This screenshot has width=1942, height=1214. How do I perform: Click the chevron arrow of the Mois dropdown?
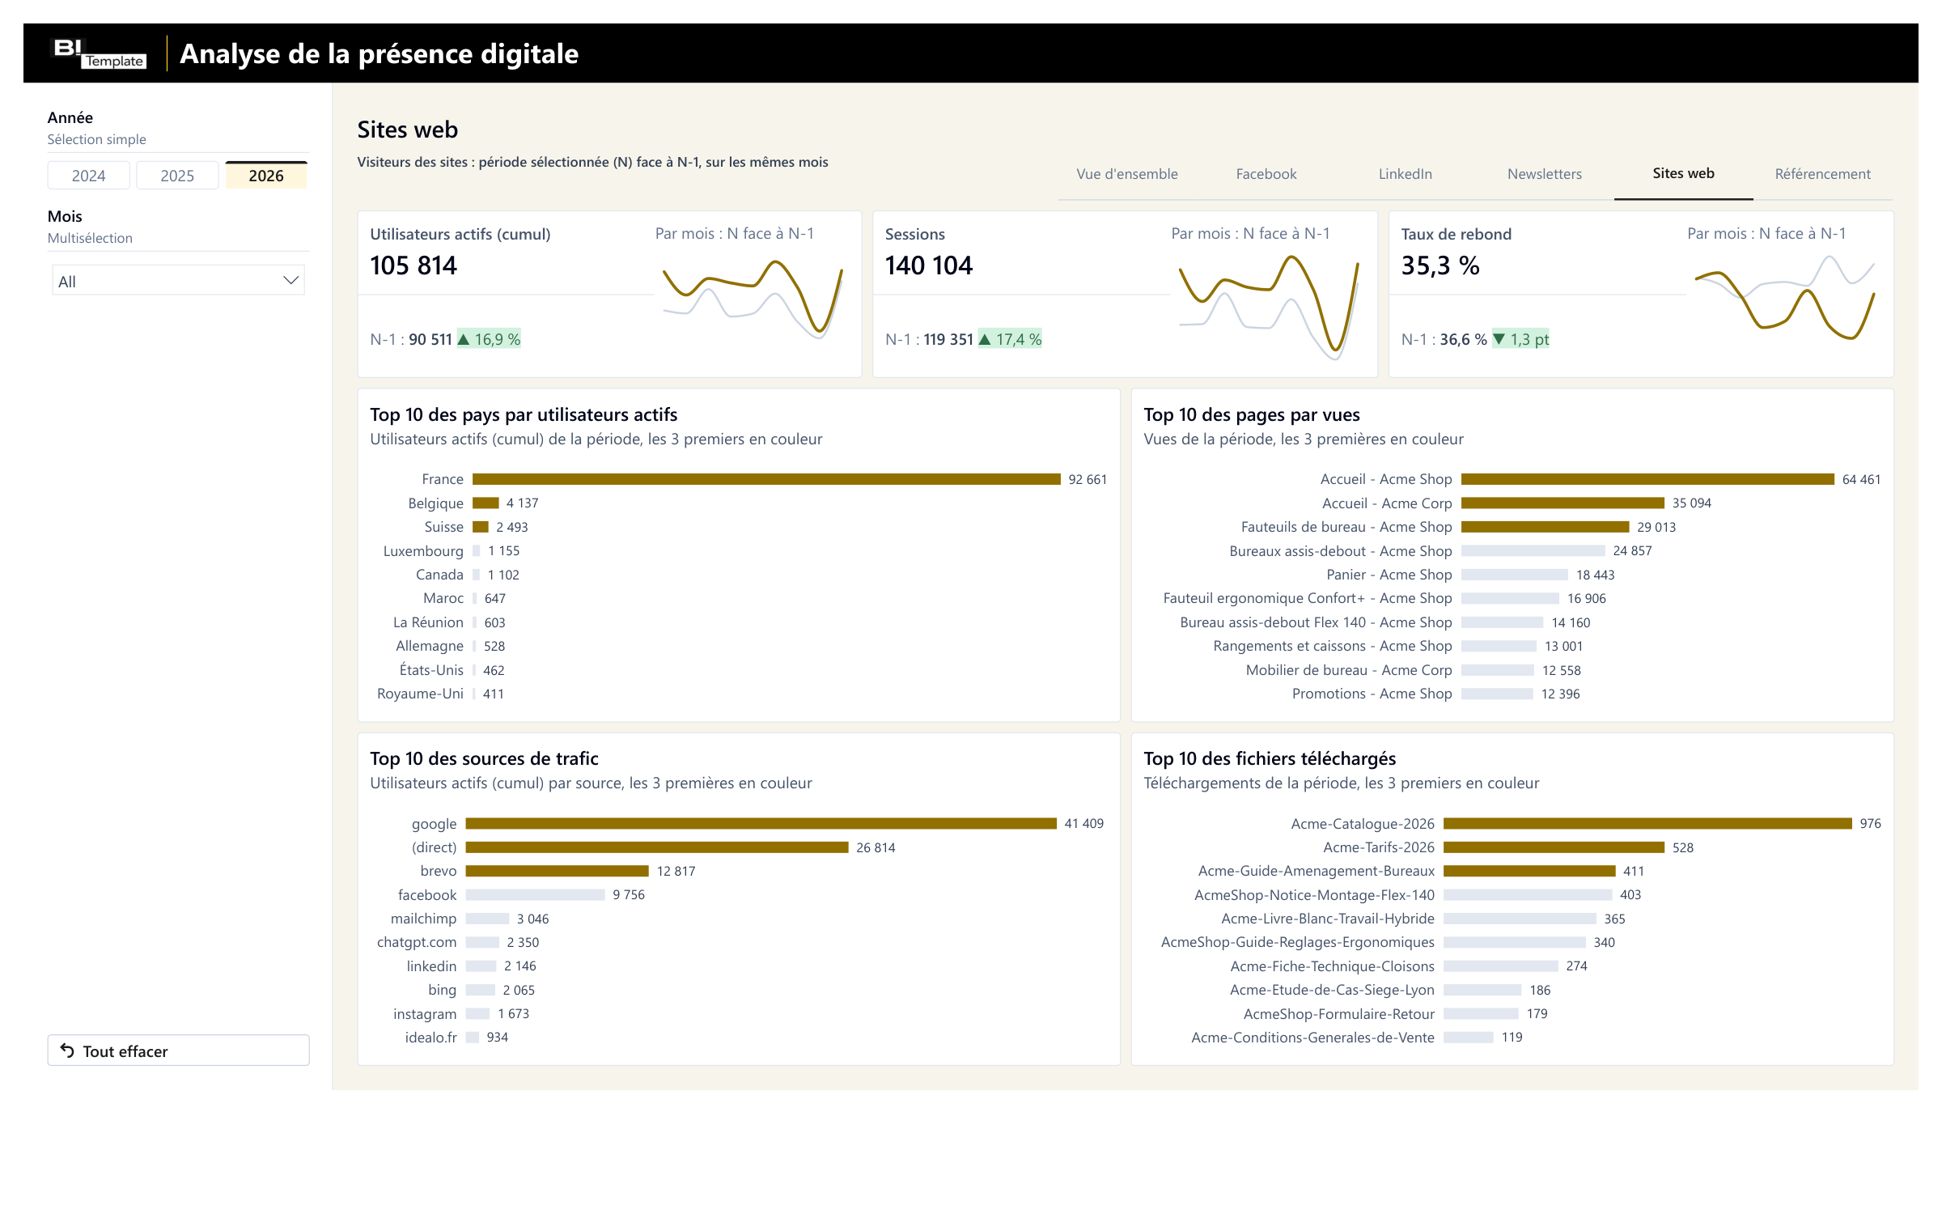click(290, 281)
